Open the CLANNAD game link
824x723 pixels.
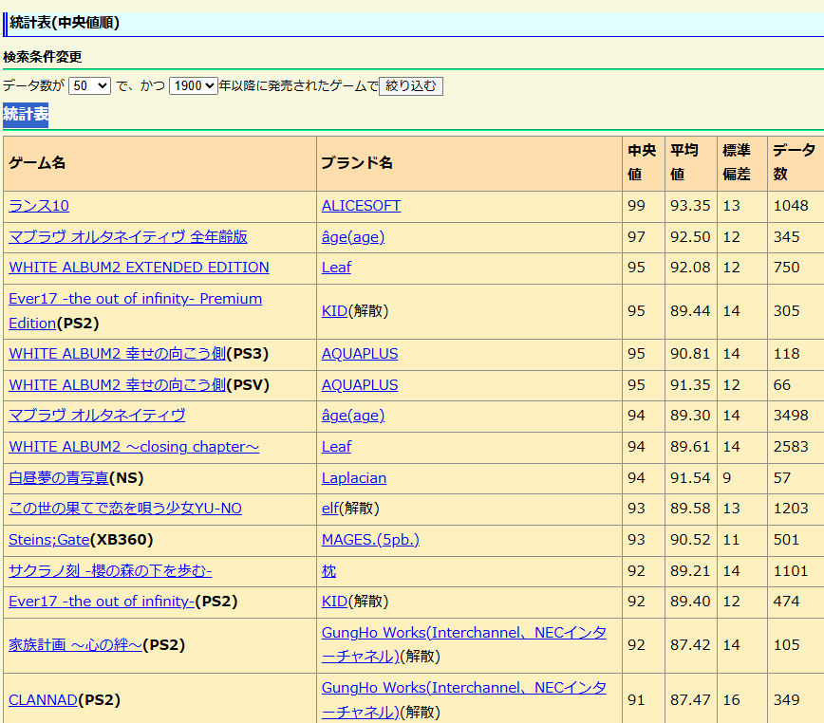[43, 700]
